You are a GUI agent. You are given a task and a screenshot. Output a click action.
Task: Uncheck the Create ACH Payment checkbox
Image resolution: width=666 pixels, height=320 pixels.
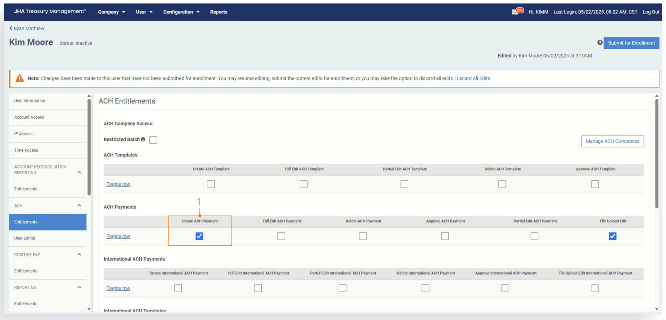(199, 236)
